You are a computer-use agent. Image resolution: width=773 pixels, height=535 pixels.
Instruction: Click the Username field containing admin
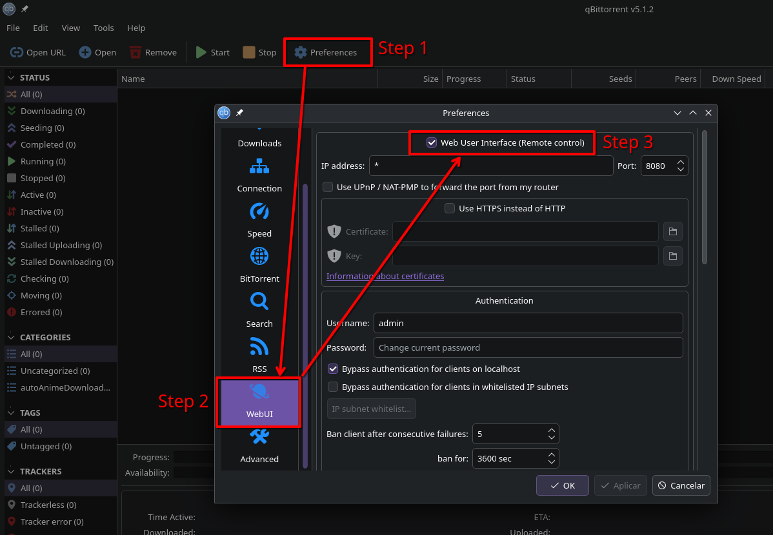528,323
